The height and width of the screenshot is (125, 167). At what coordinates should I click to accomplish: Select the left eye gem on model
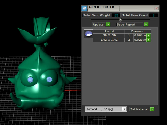(x=30, y=80)
